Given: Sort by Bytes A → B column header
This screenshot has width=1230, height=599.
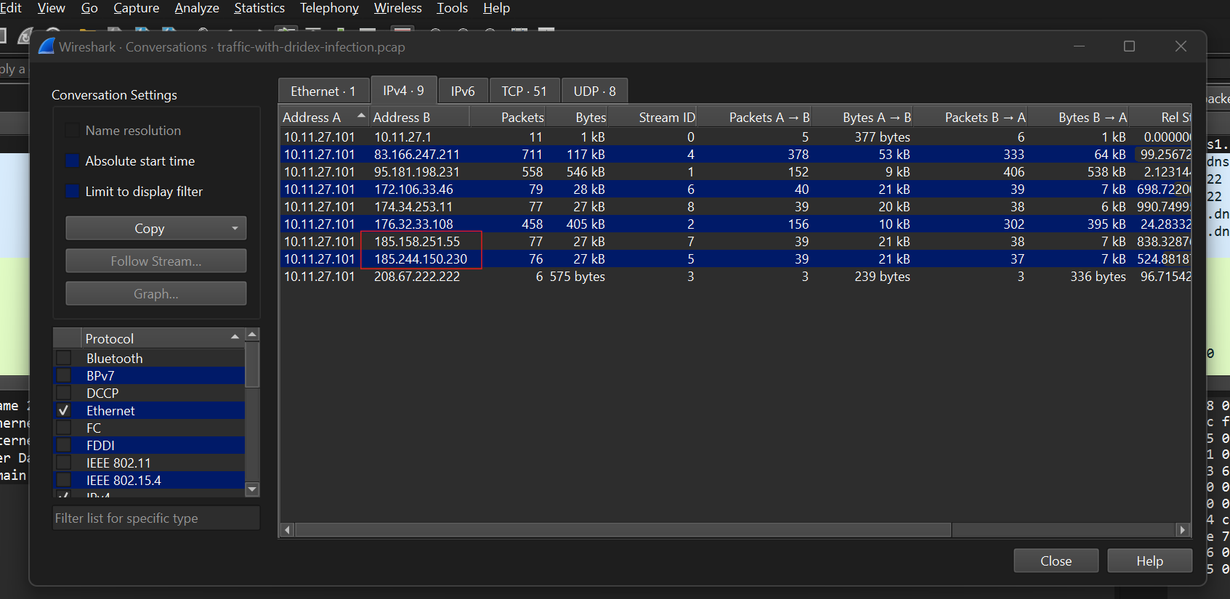Looking at the screenshot, I should (863, 117).
